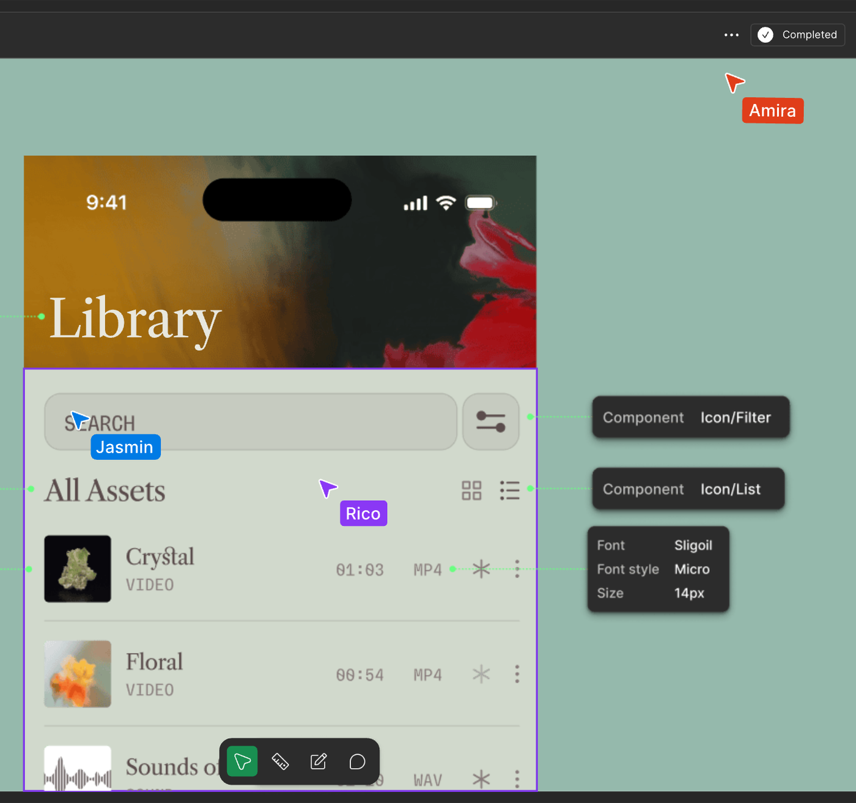Screen dimensions: 856x803
Task: Click the Icon/Filter component annotation
Action: click(691, 417)
